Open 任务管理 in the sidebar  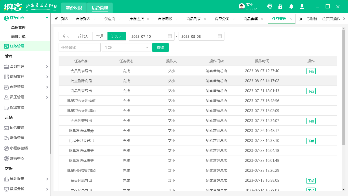tap(25, 46)
